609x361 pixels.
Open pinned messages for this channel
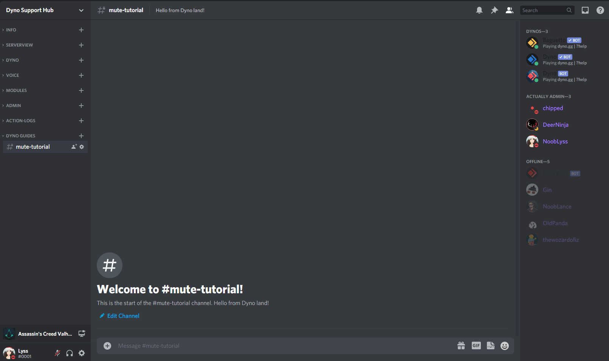[x=494, y=10]
